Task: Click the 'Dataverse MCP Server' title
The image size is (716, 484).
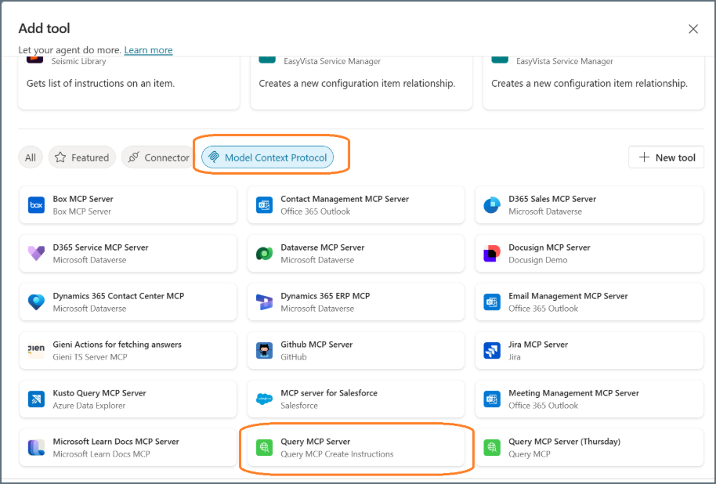Action: (x=323, y=247)
